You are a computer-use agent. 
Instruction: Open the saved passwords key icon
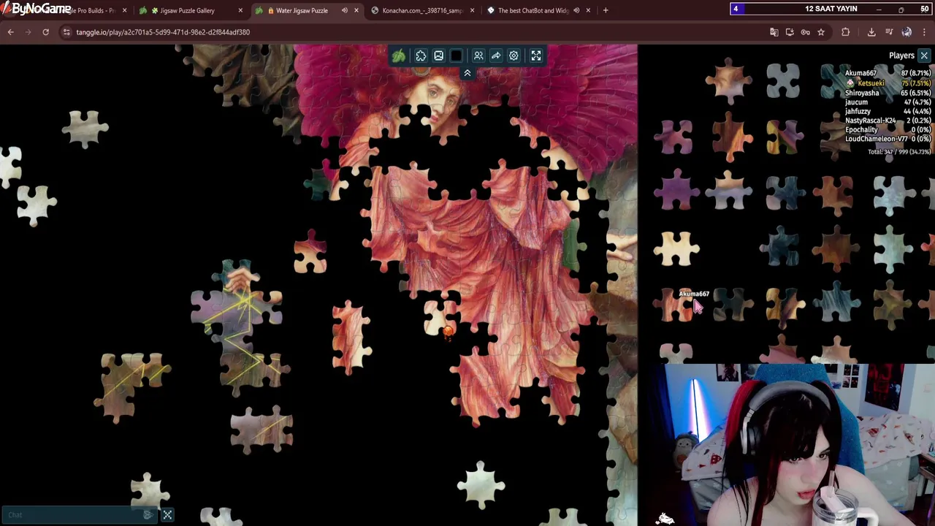(x=805, y=32)
